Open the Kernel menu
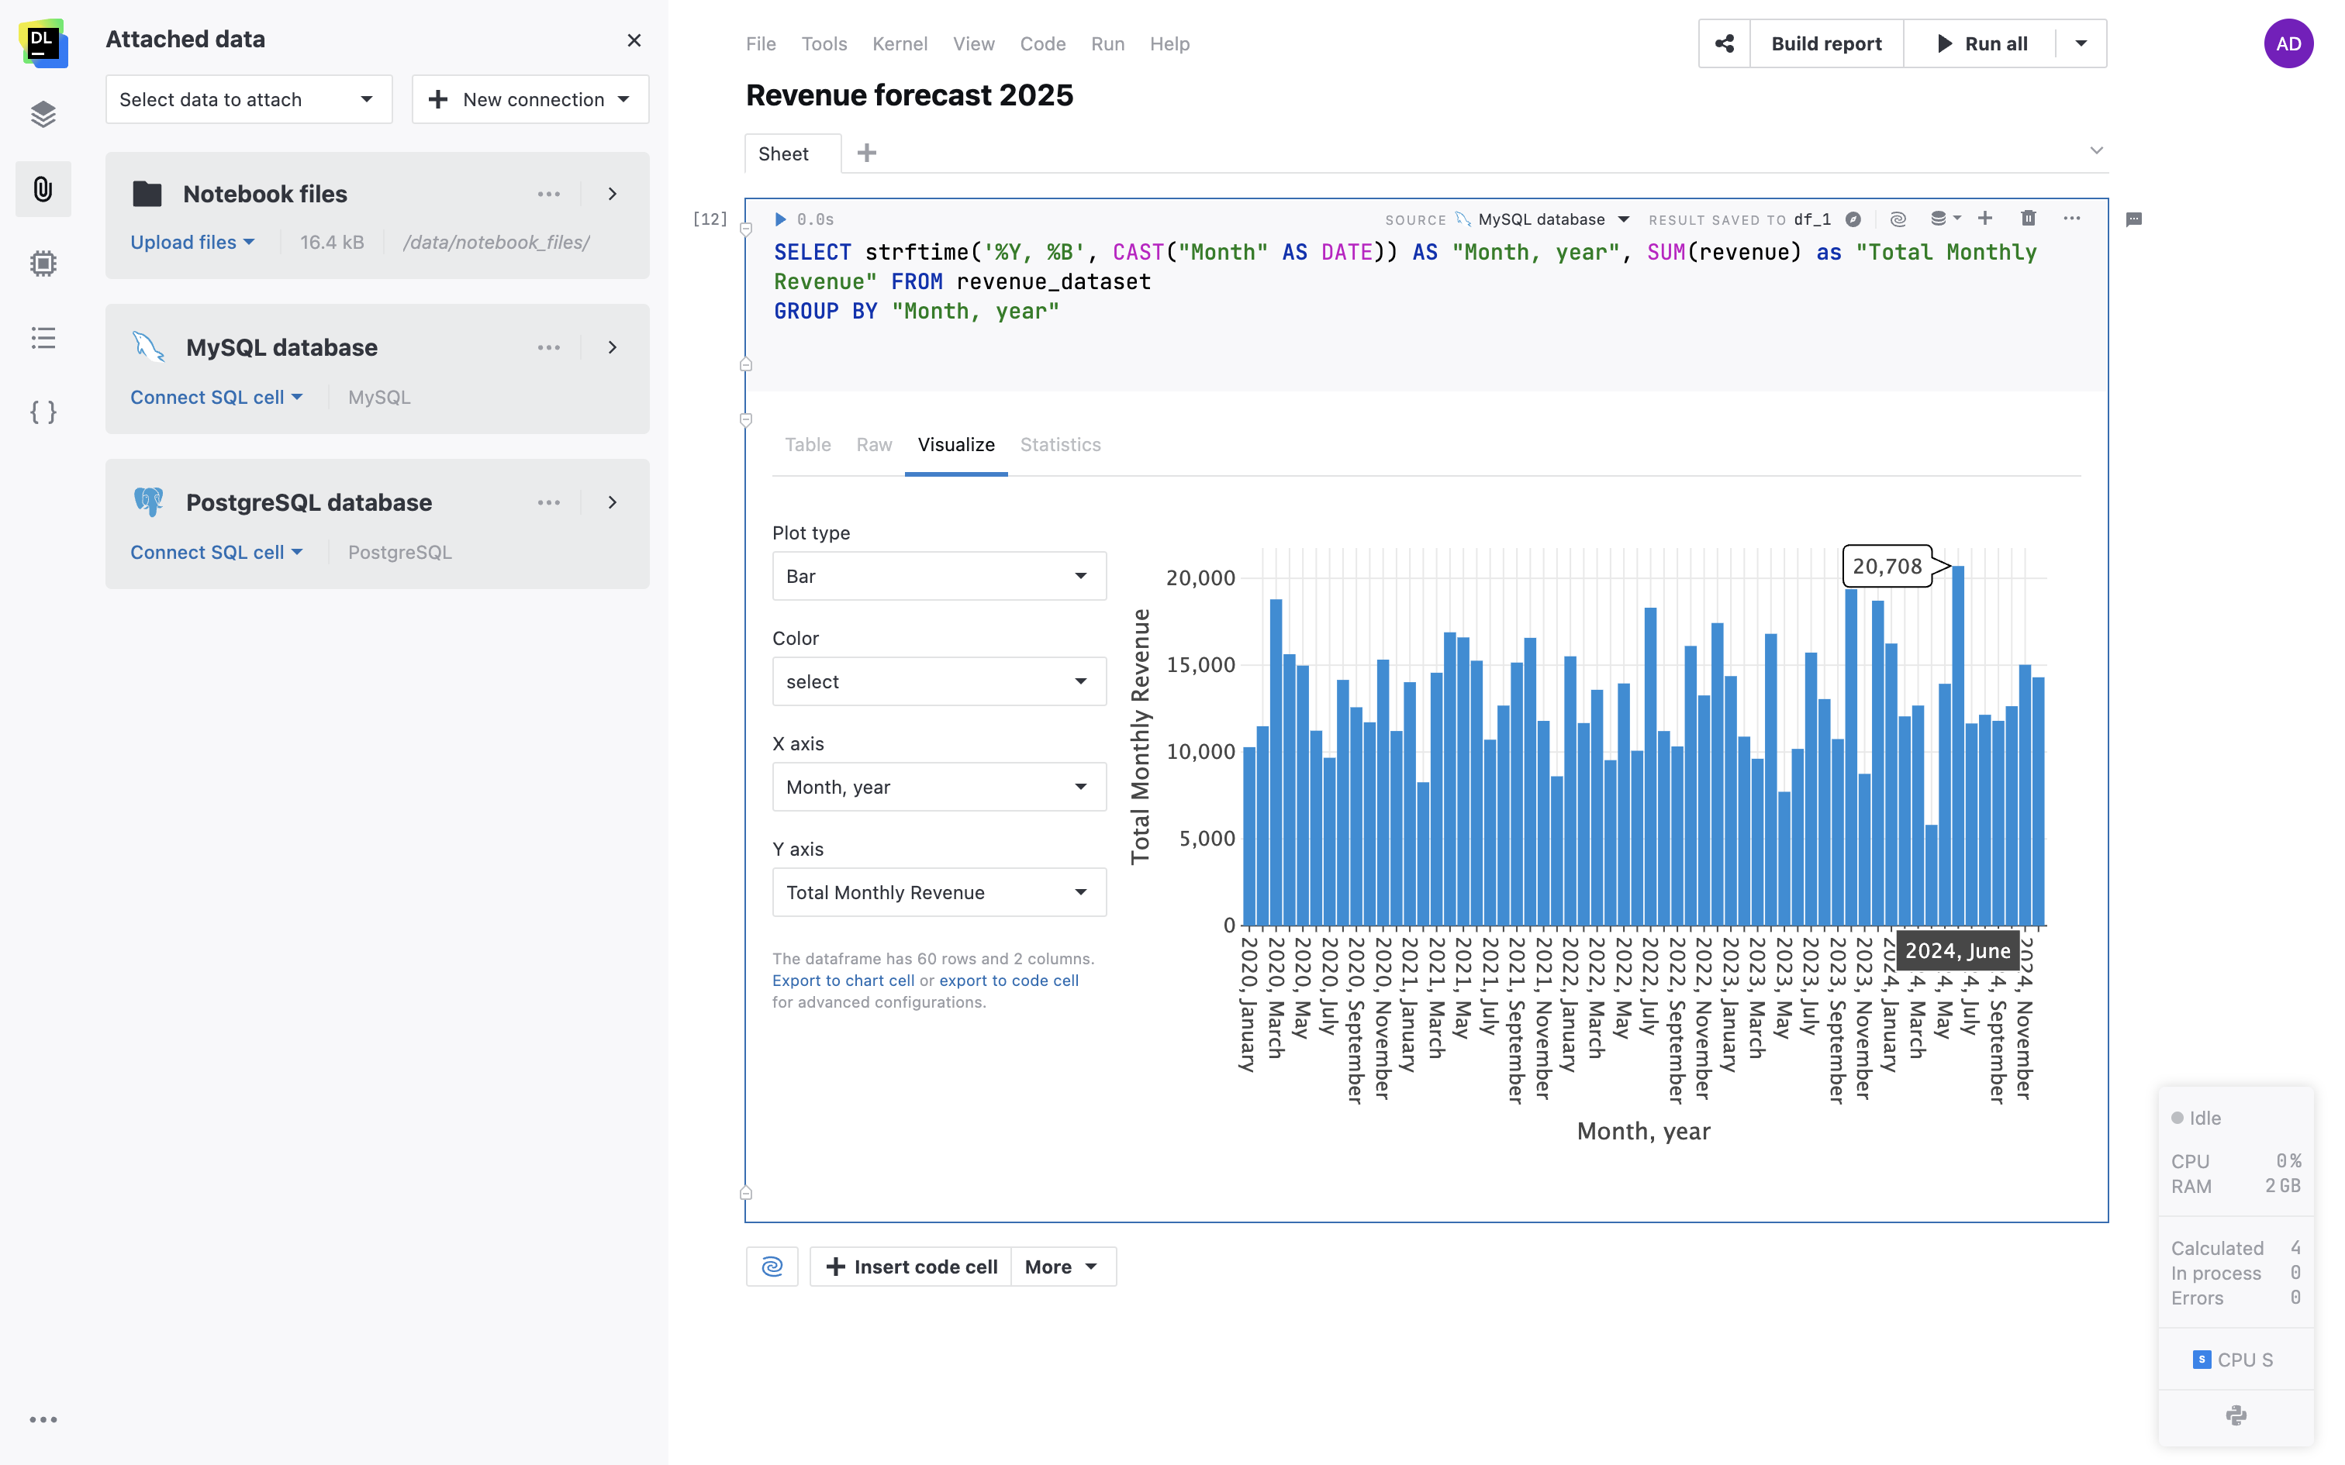This screenshot has height=1465, width=2345. click(x=900, y=43)
